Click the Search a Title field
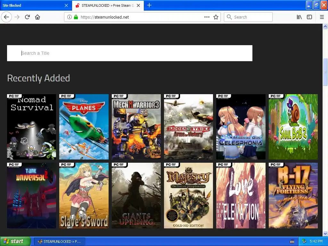This screenshot has height=246, width=328. click(x=130, y=53)
